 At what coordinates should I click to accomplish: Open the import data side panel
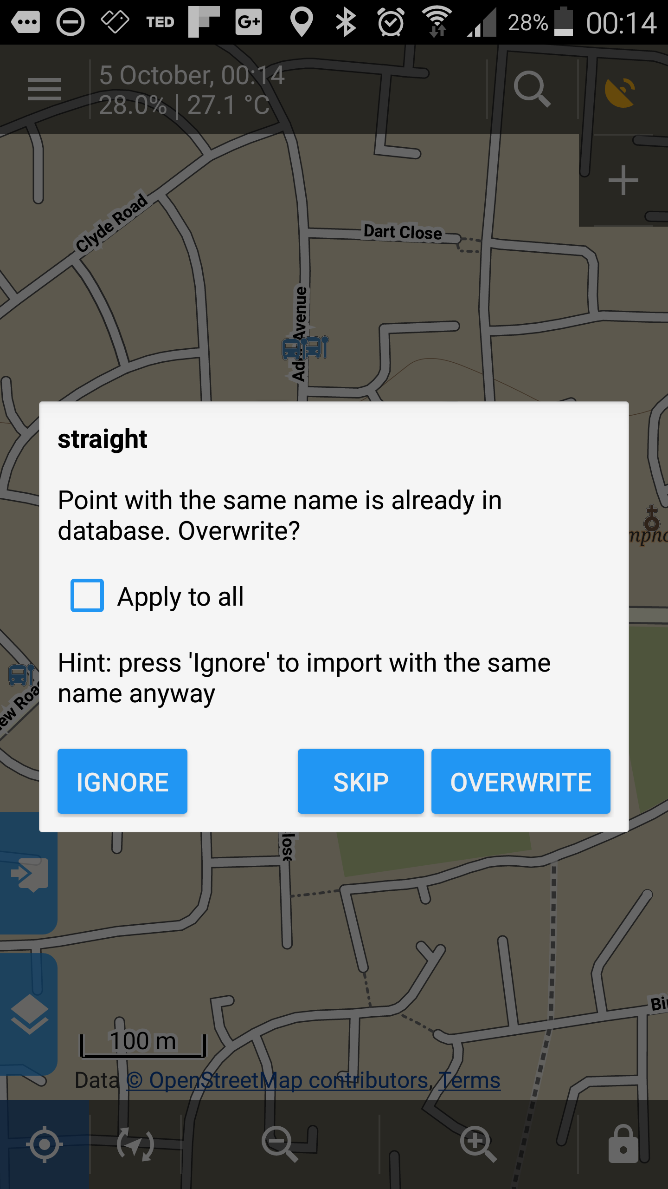[29, 873]
